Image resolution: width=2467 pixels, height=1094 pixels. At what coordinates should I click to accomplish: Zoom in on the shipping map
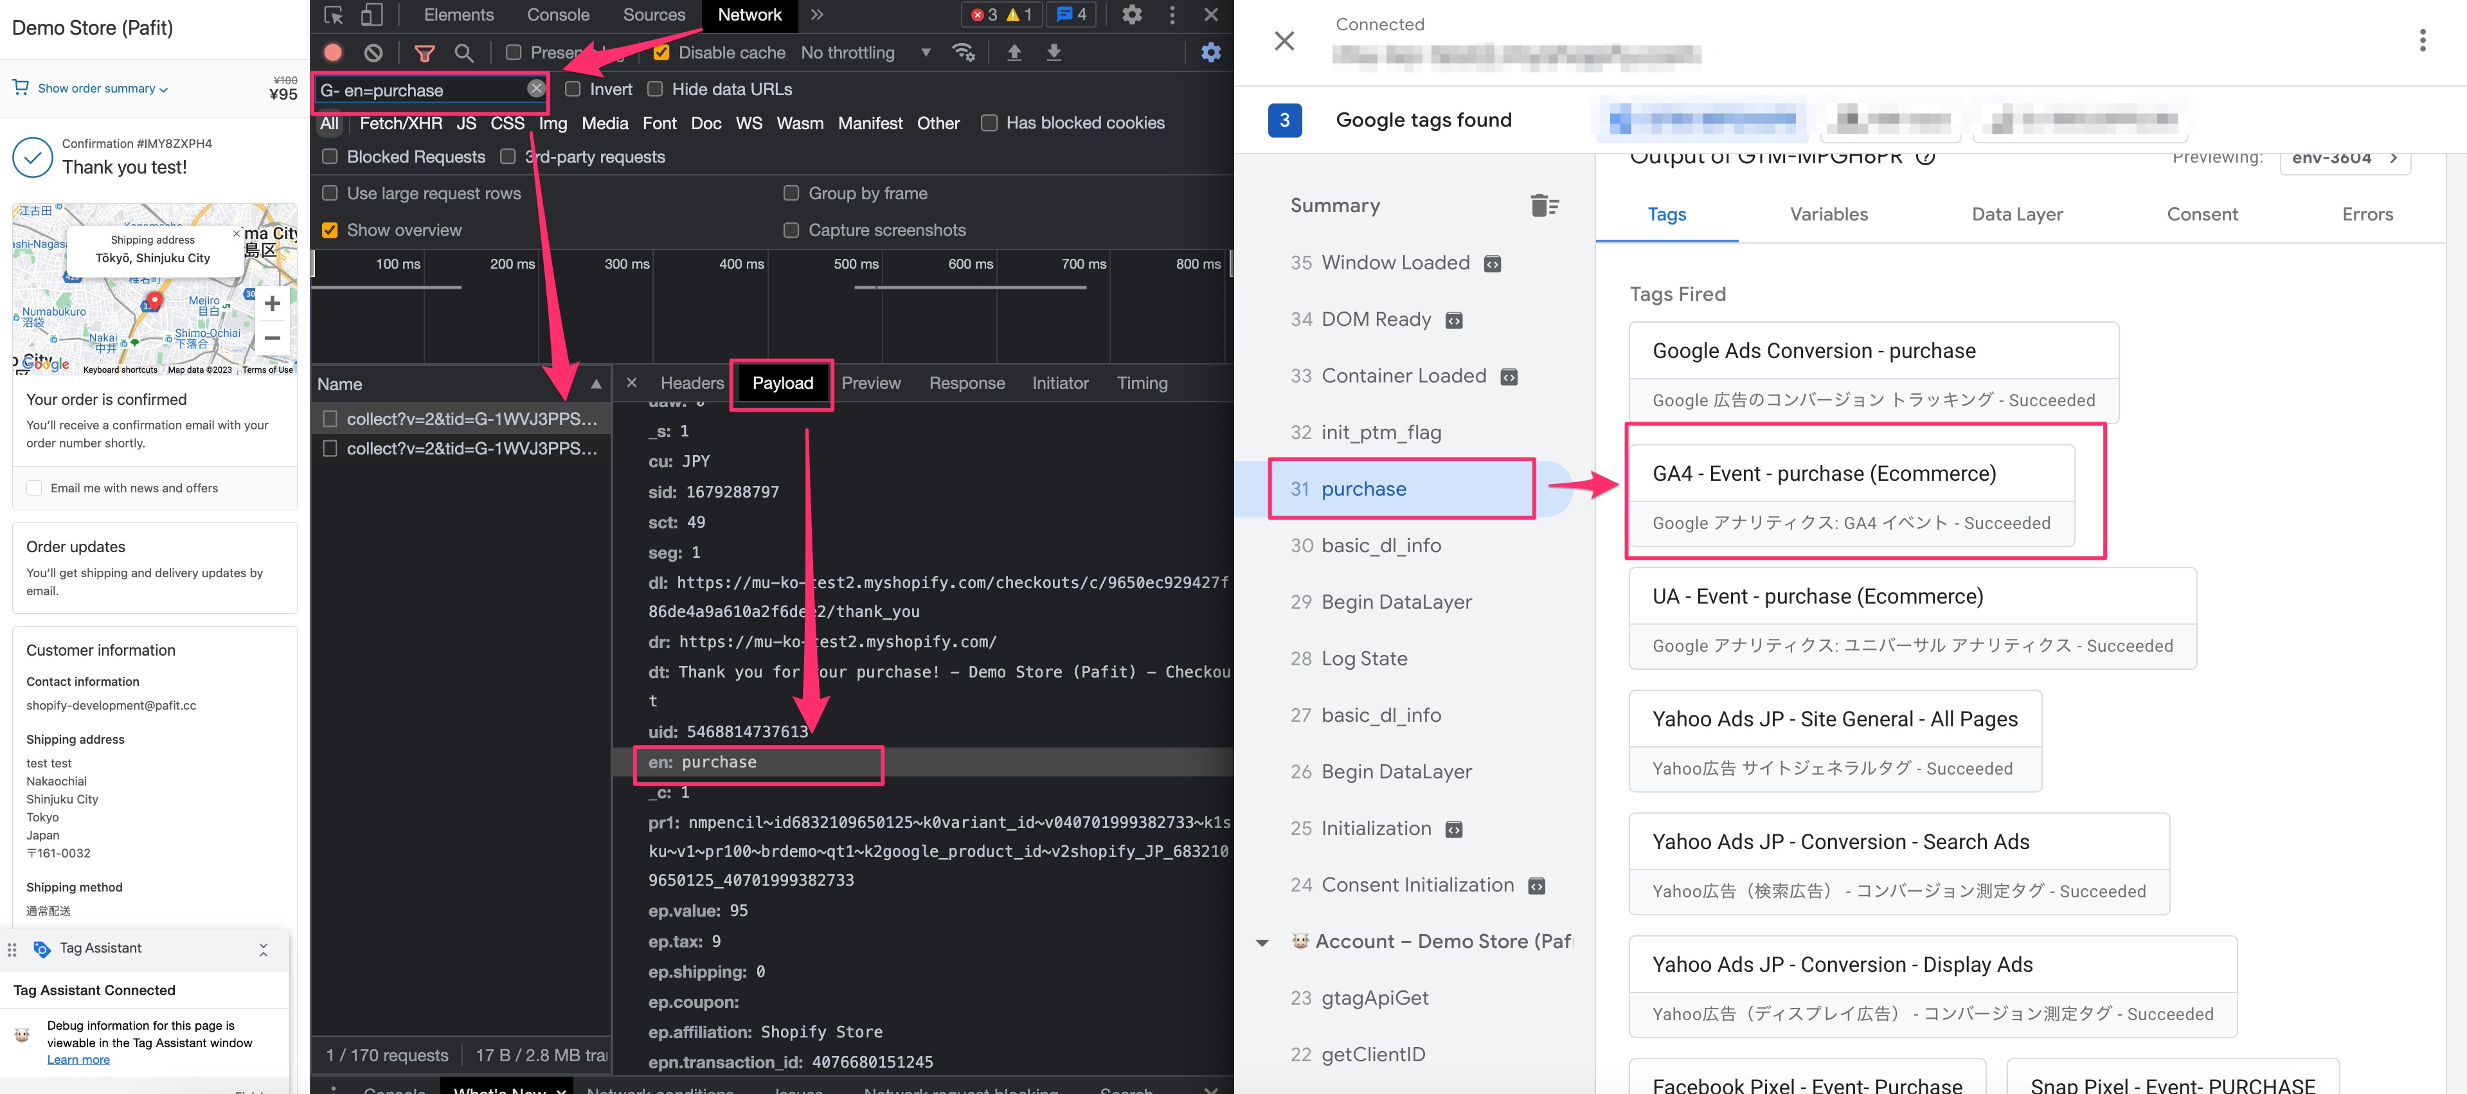click(x=272, y=305)
